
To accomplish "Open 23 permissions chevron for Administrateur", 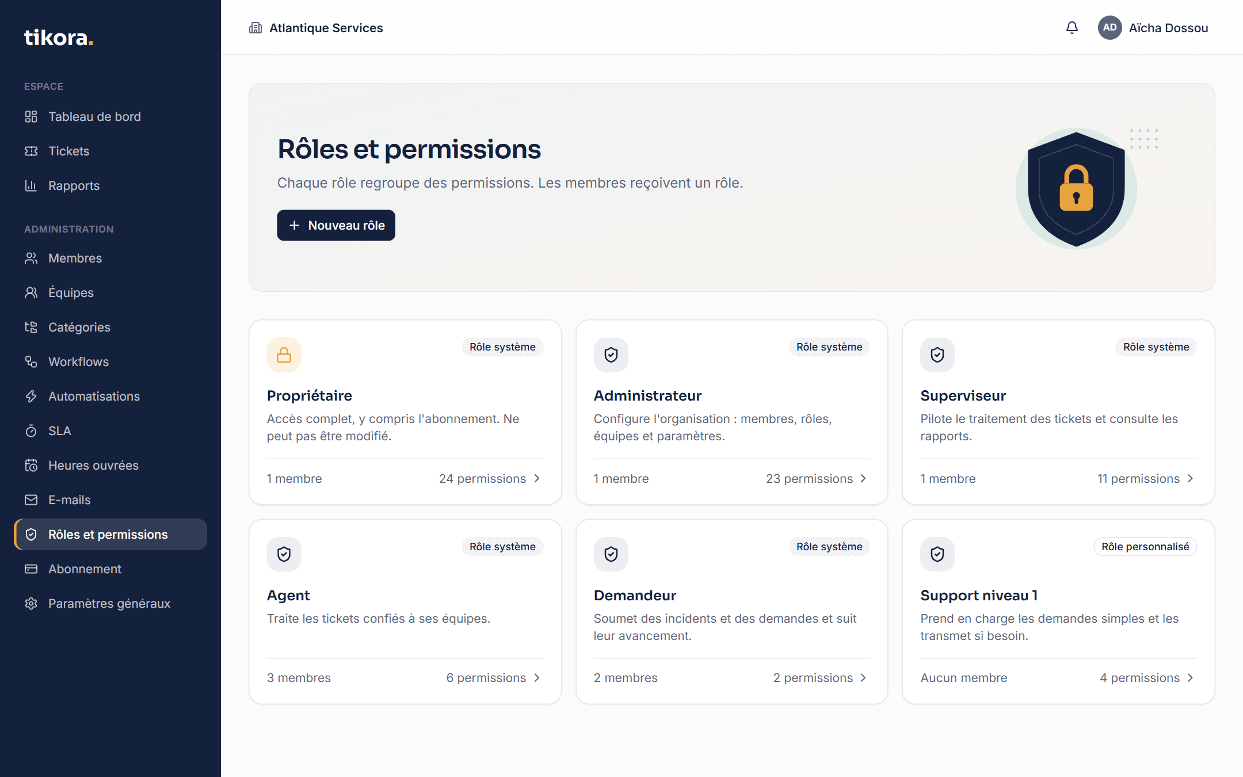I will [x=863, y=479].
